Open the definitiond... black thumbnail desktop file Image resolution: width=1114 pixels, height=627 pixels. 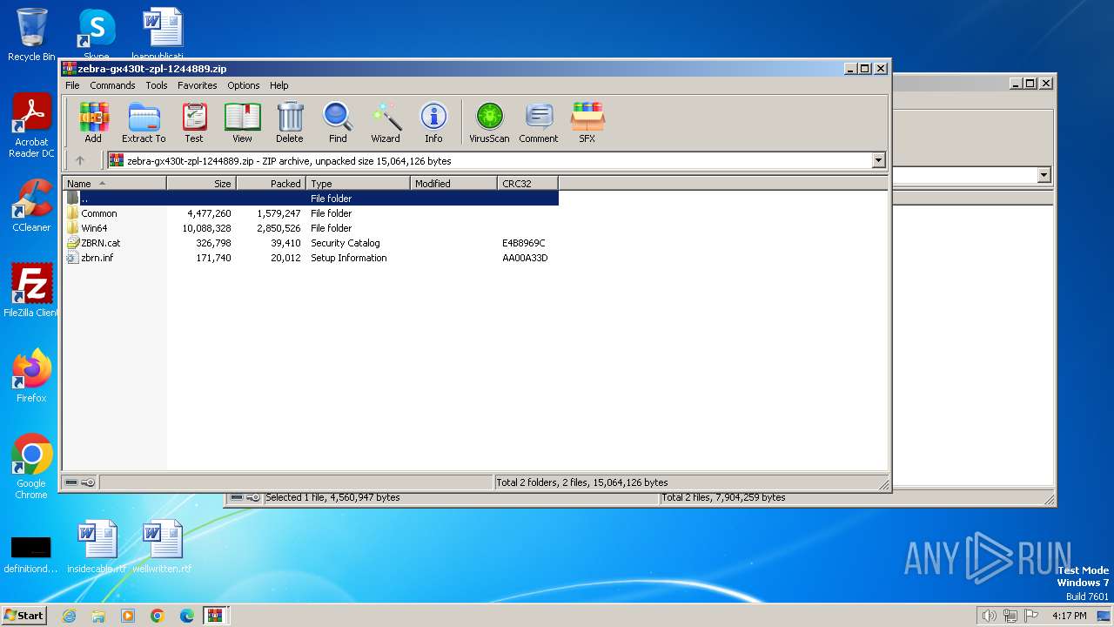coord(31,553)
